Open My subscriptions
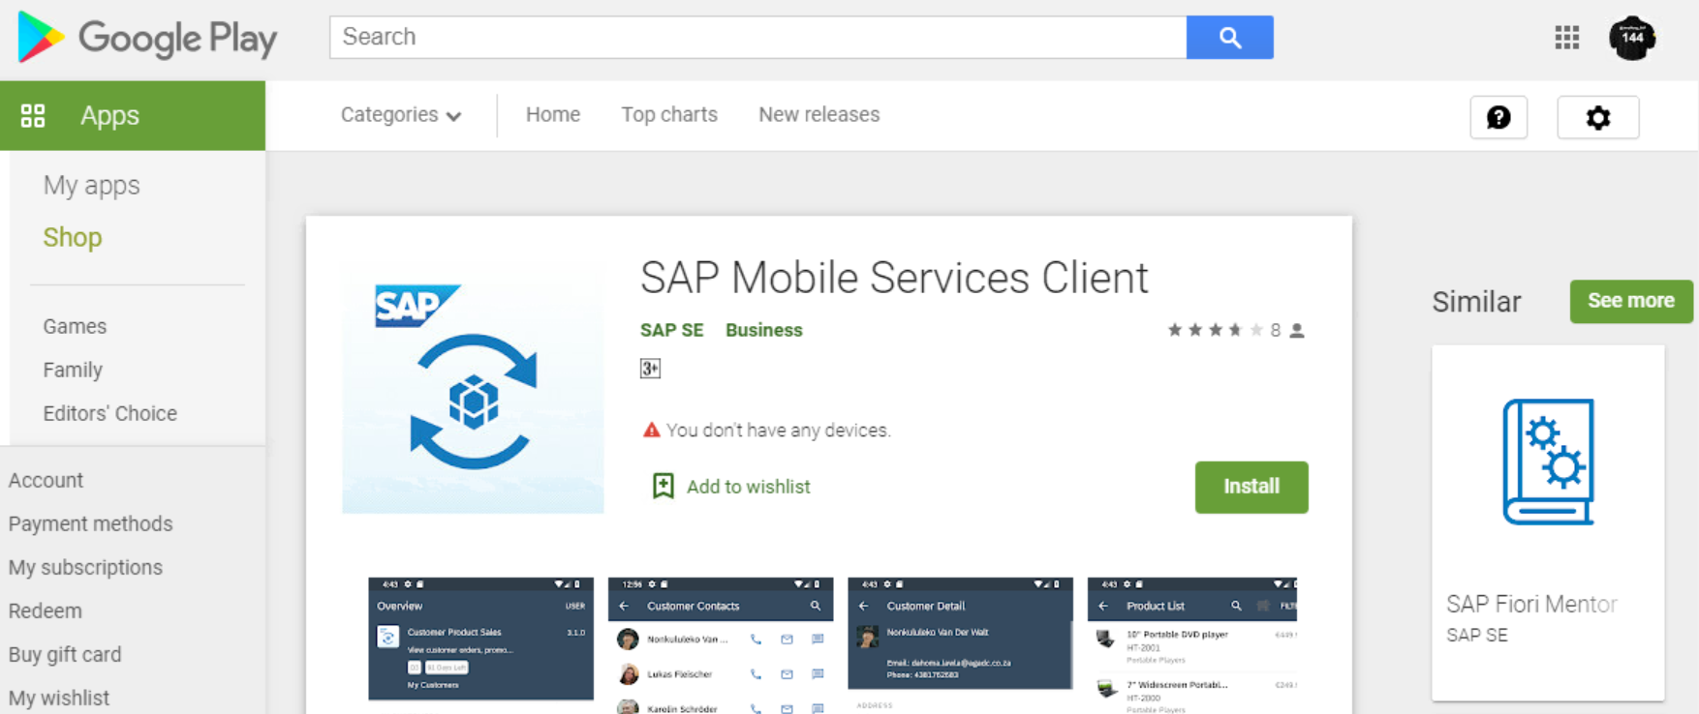The height and width of the screenshot is (714, 1699). (85, 567)
